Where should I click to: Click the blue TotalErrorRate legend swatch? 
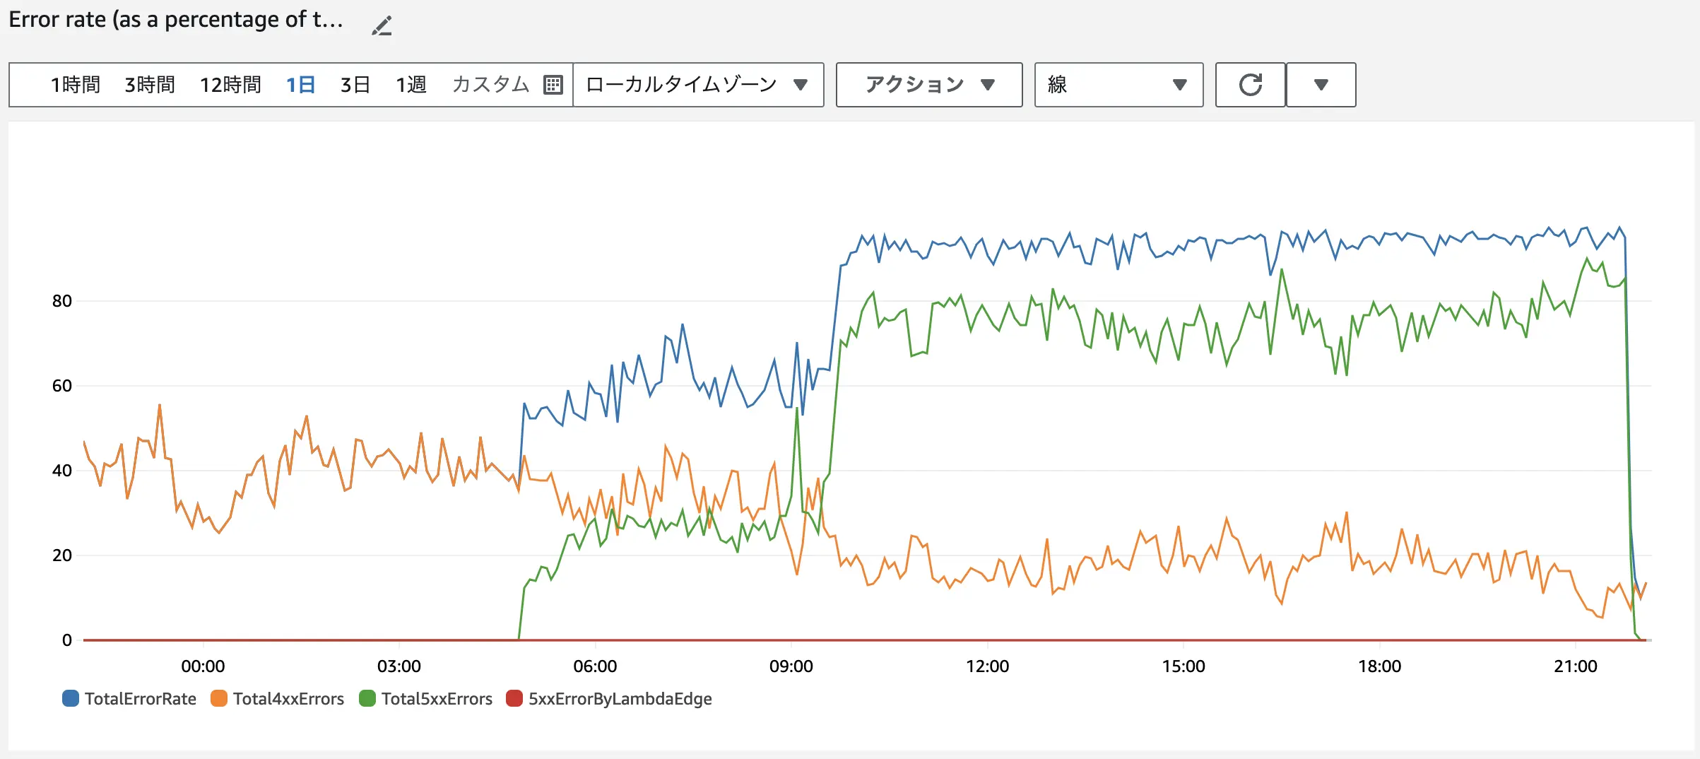(71, 698)
